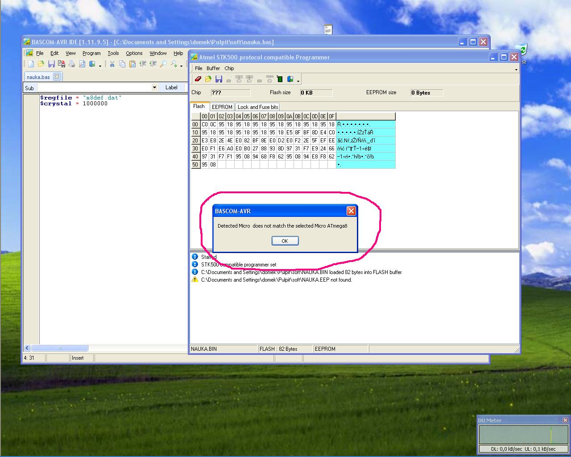Click the Cut scissors icon in IDE toolbar
This screenshot has width=571, height=457.
[x=112, y=64]
